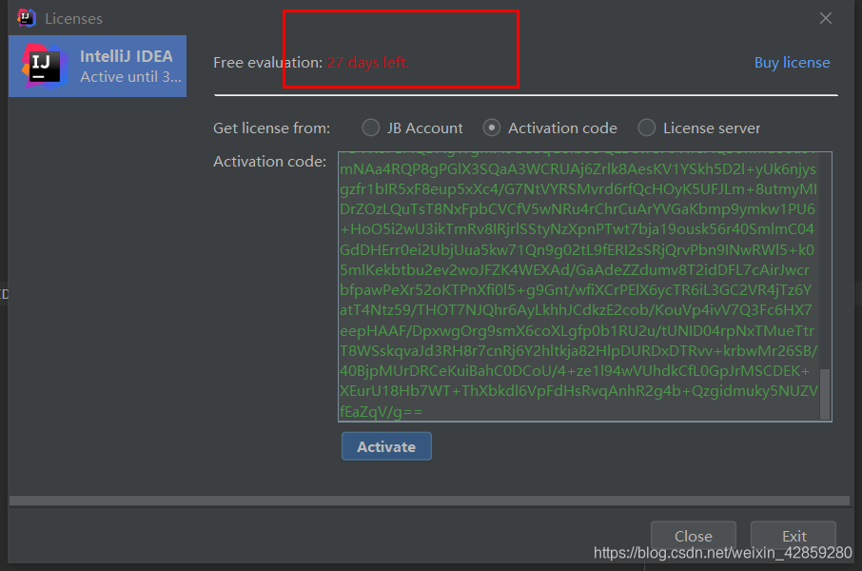Click the horizontal scrollbar at the dialog bottom
The height and width of the screenshot is (571, 862).
[429, 501]
